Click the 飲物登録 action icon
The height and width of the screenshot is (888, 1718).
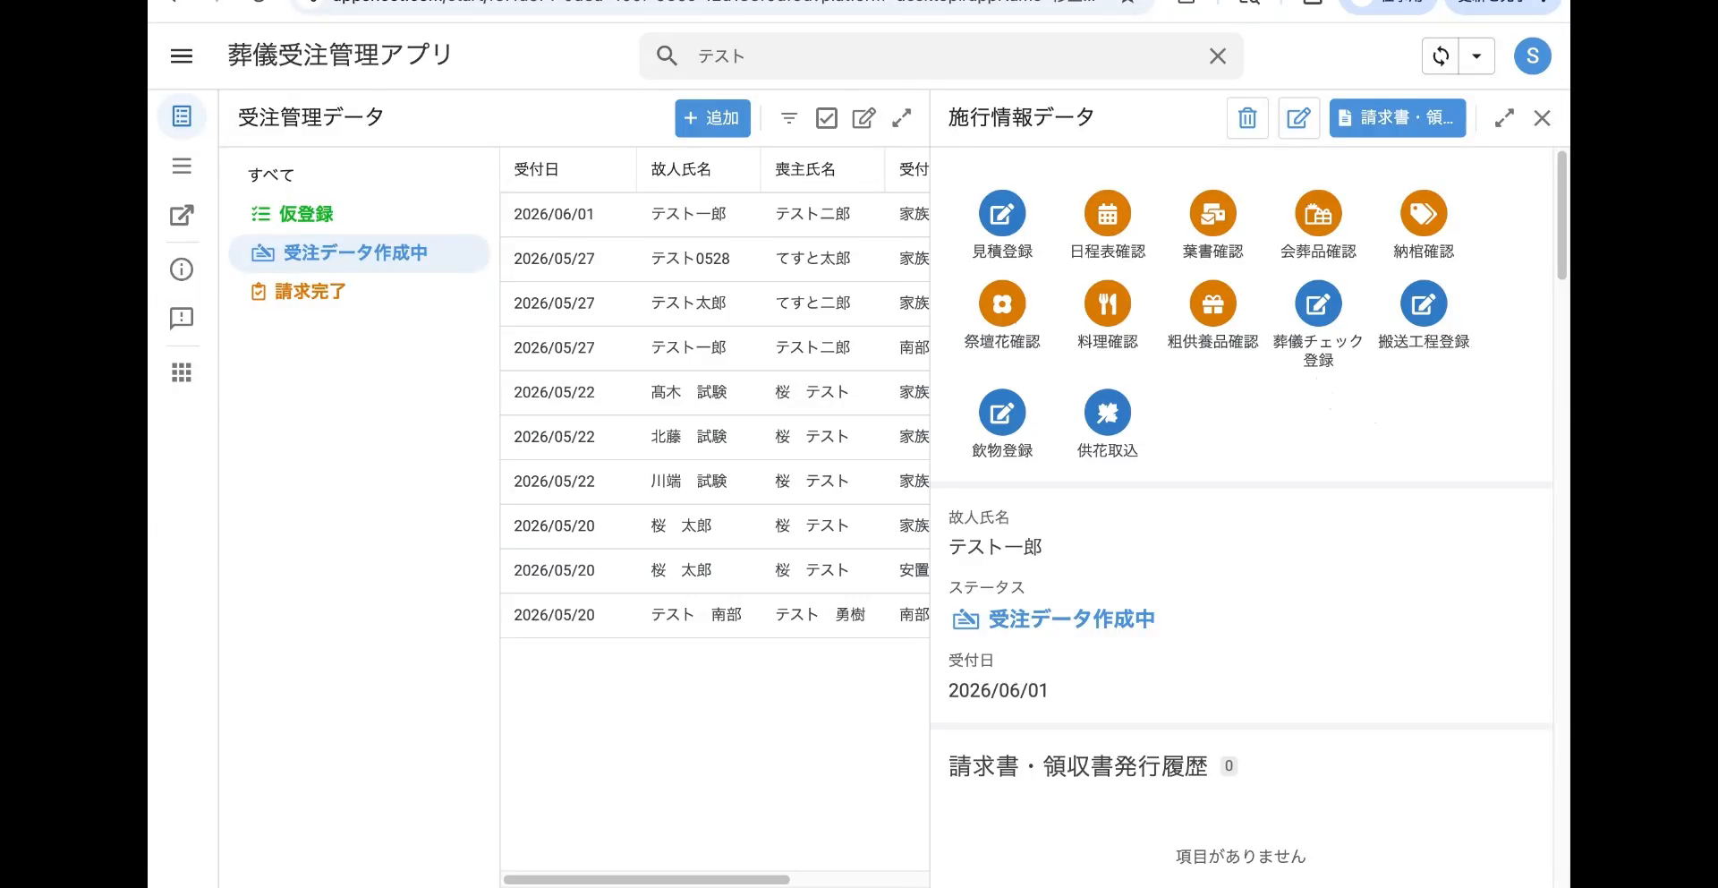click(1002, 413)
